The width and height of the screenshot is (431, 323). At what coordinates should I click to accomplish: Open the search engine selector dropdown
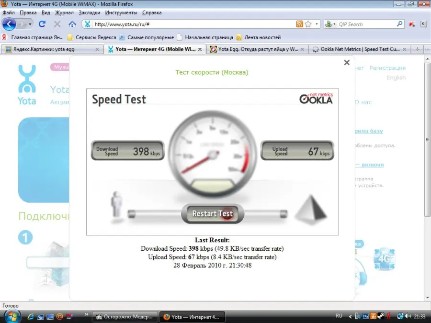click(330, 24)
